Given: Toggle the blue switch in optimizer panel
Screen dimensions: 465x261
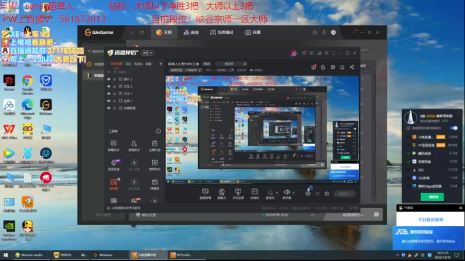Looking at the screenshot, I should coord(453,128).
